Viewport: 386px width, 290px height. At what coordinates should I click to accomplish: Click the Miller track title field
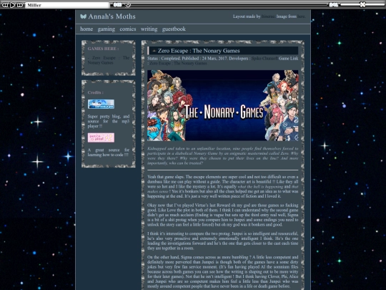tap(67, 5)
